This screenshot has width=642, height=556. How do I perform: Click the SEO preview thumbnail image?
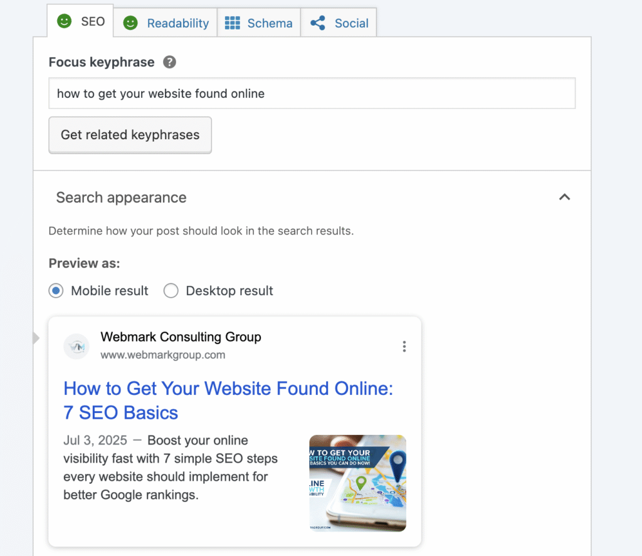(357, 483)
